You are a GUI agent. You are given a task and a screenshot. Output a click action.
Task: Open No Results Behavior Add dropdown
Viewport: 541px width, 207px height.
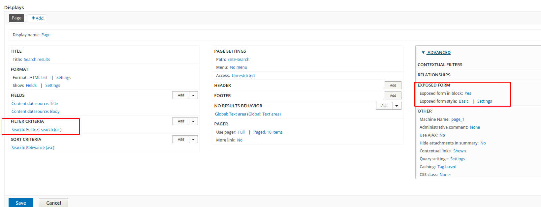397,106
